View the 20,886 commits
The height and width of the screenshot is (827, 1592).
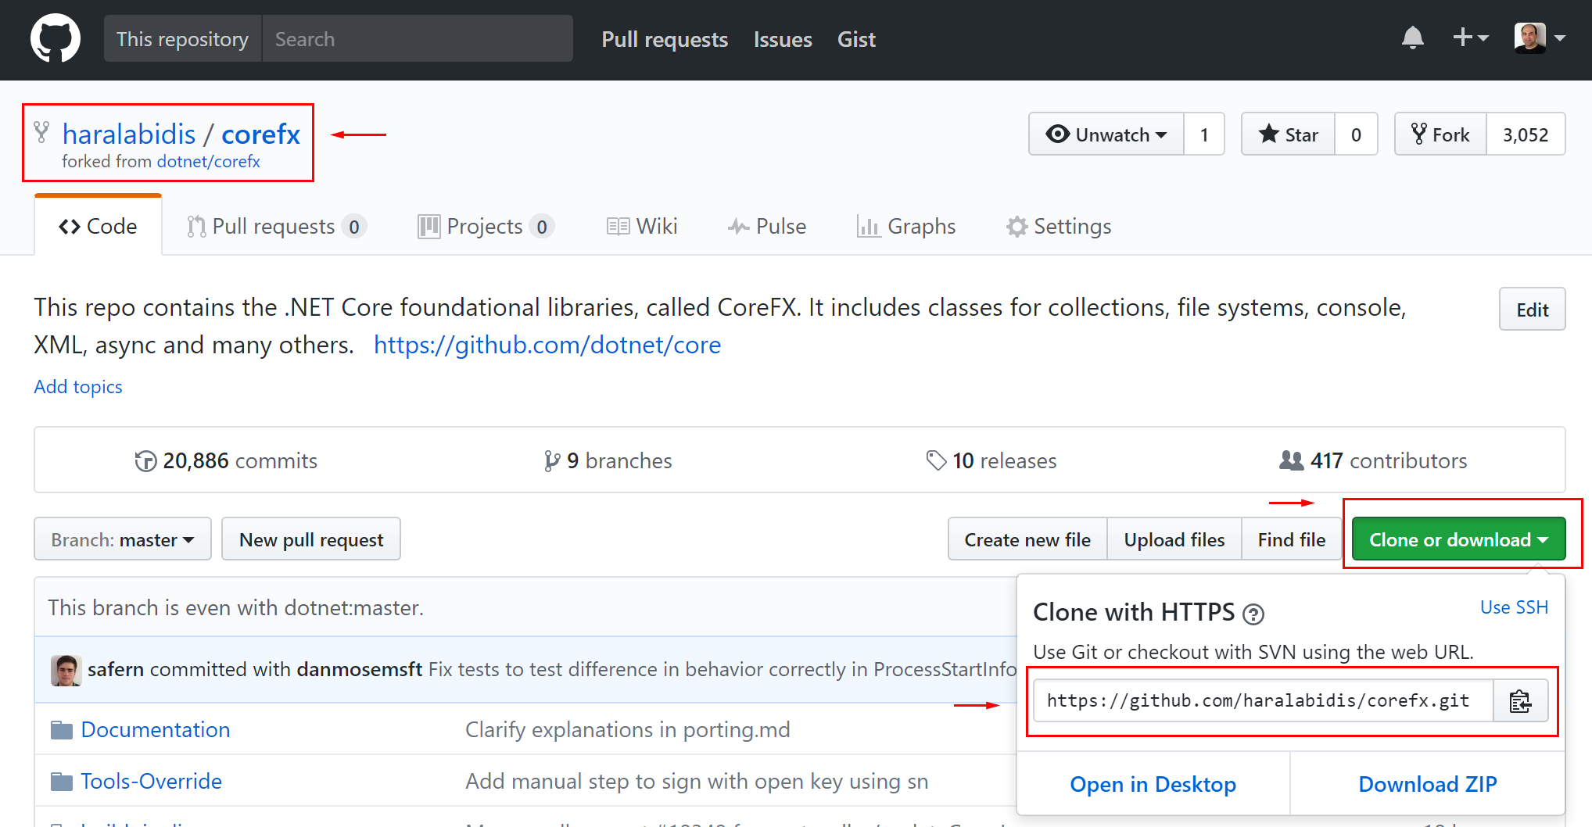point(226,461)
